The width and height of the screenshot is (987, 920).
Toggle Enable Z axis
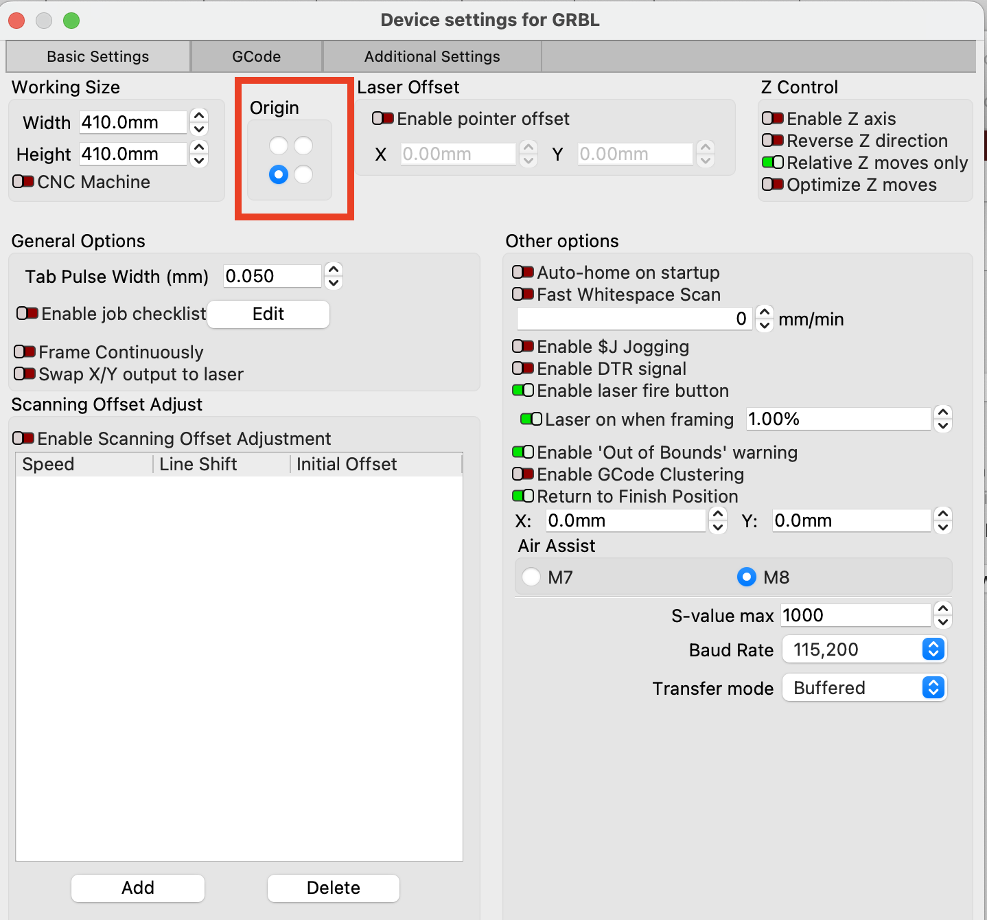click(773, 119)
